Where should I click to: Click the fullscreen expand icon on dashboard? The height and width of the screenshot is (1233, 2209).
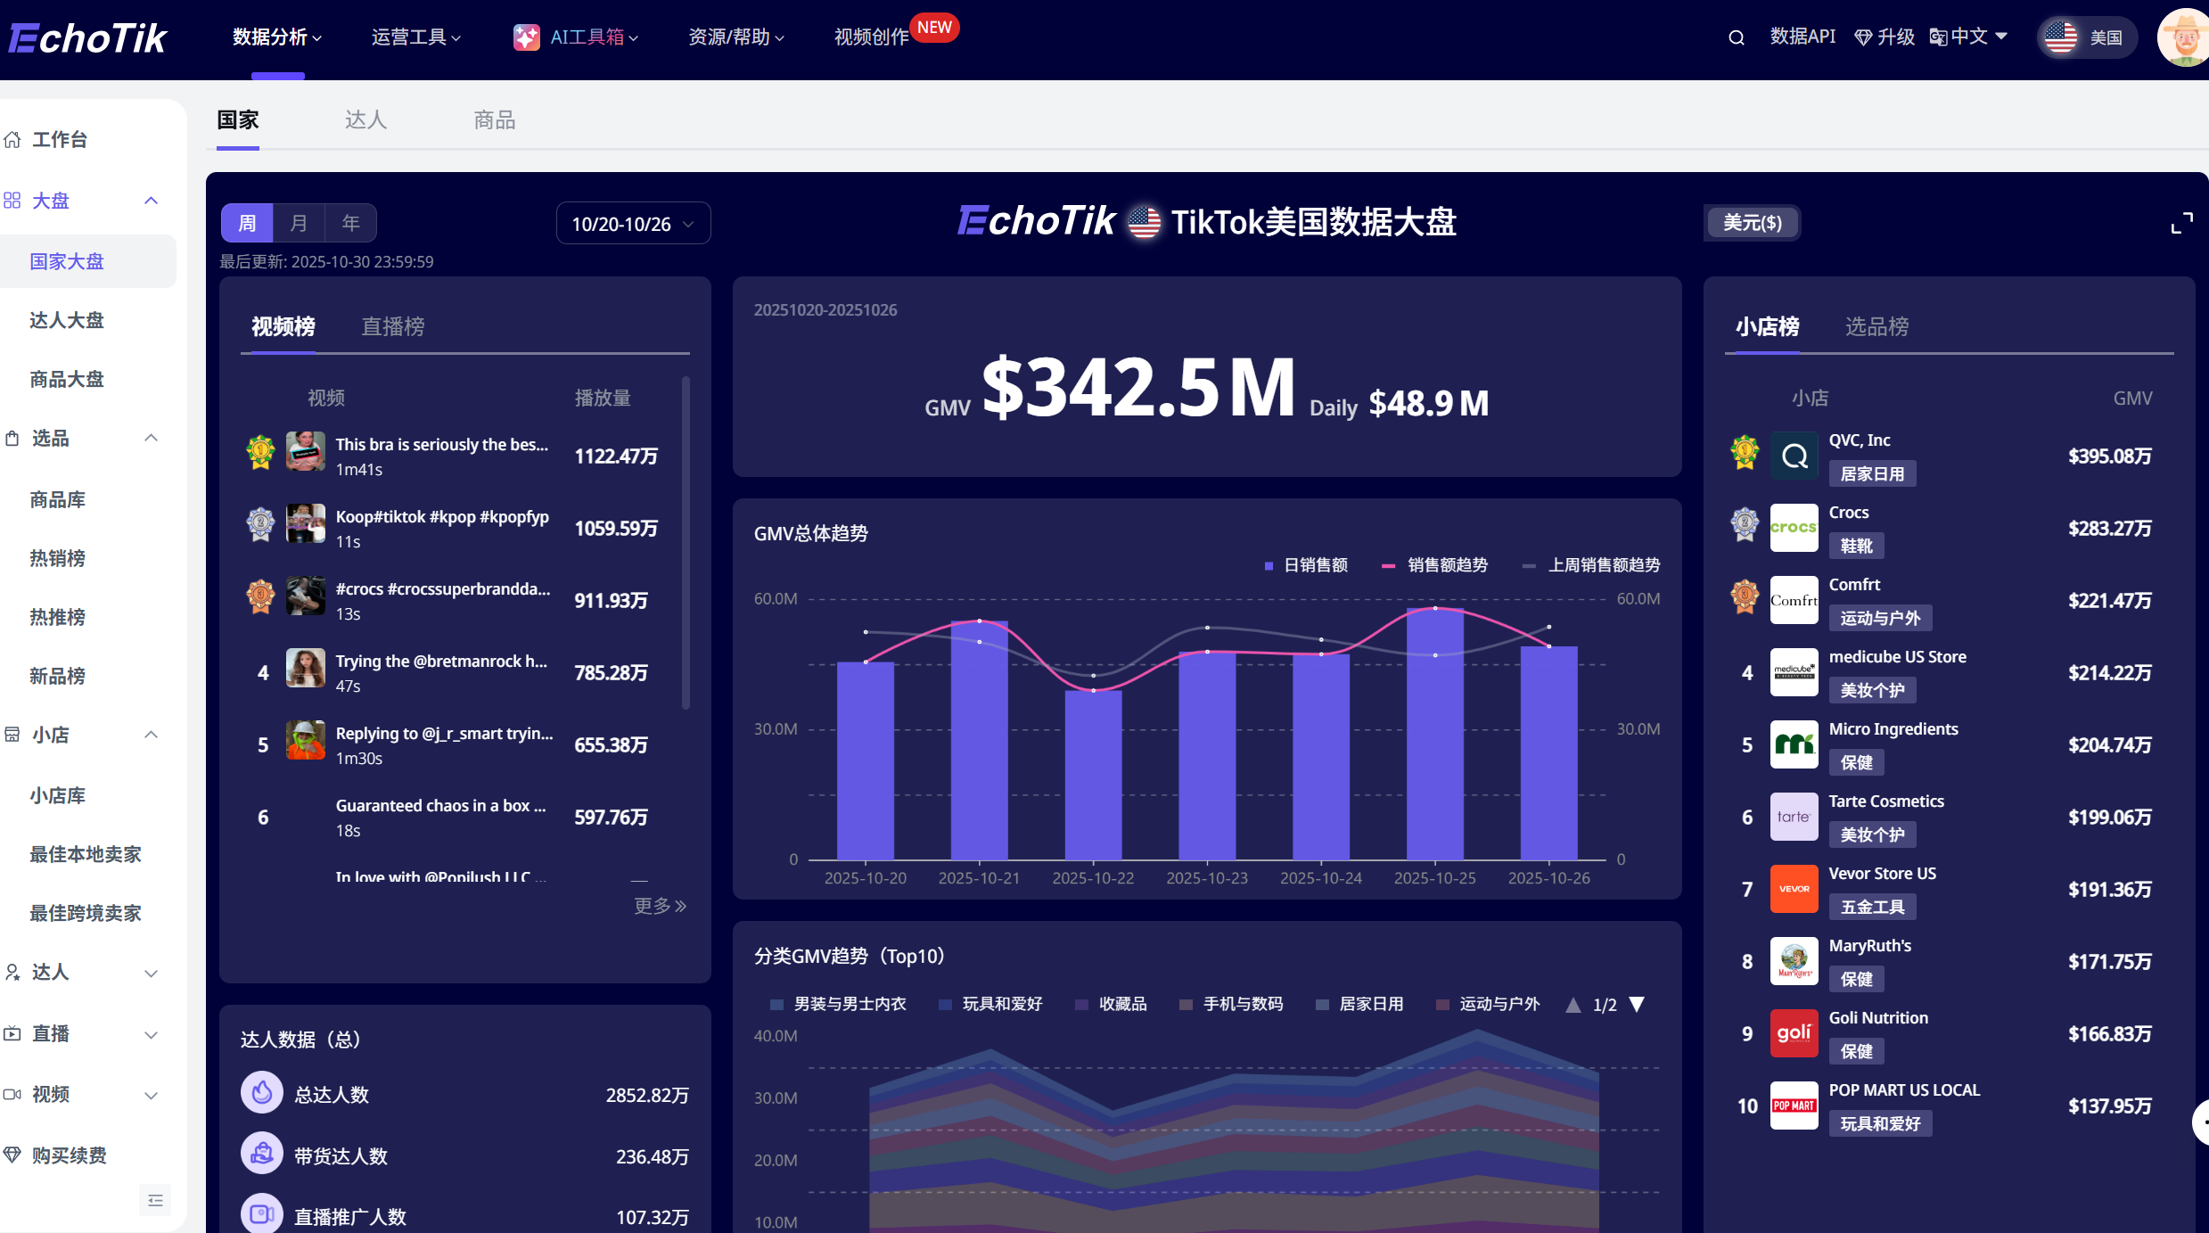tap(2181, 223)
